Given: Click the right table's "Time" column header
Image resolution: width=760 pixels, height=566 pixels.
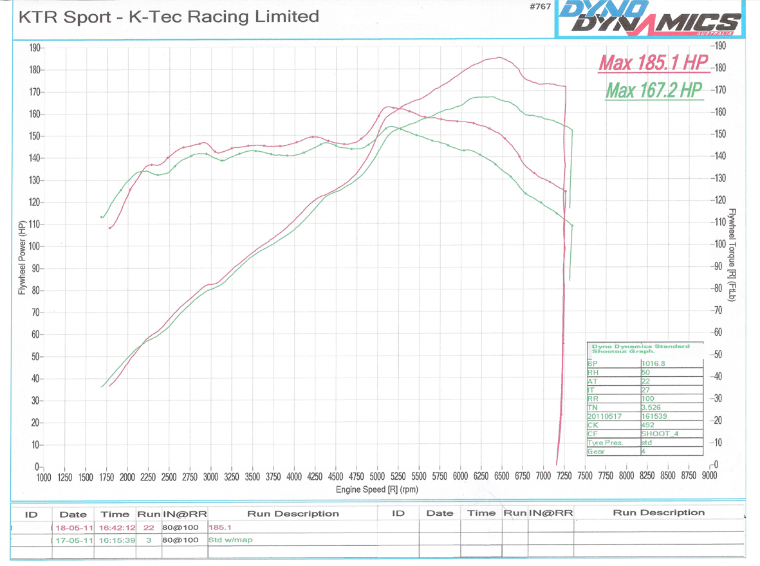Looking at the screenshot, I should [481, 513].
